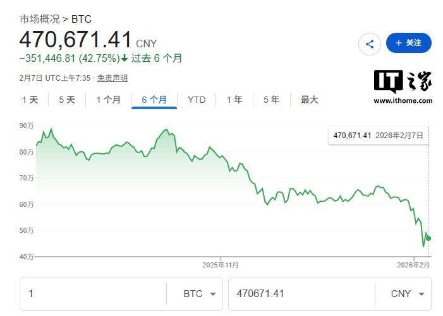Click the IT之家 logo watermark

[x=403, y=82]
